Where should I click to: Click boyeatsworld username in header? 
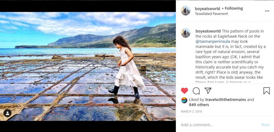[208, 8]
